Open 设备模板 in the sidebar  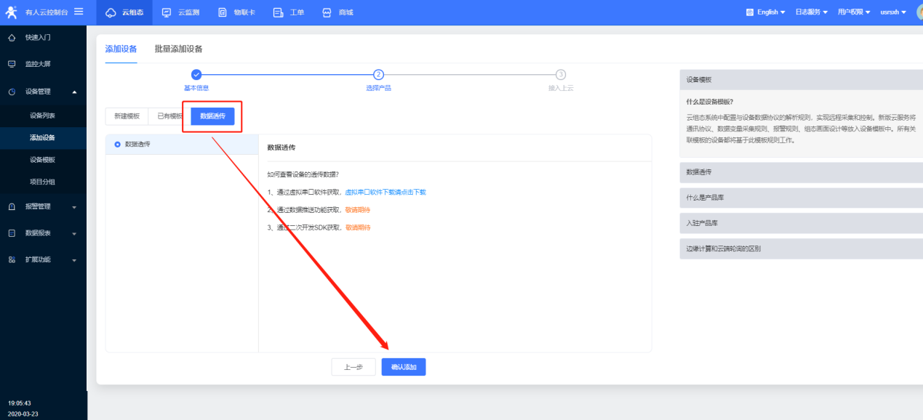click(x=42, y=160)
